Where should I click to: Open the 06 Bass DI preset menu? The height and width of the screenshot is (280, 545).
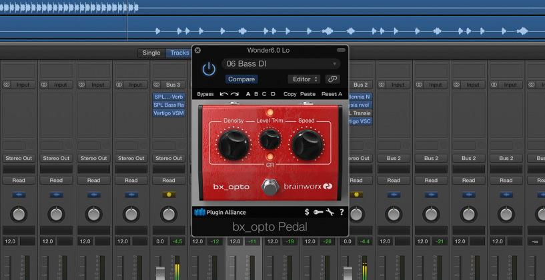[281, 63]
